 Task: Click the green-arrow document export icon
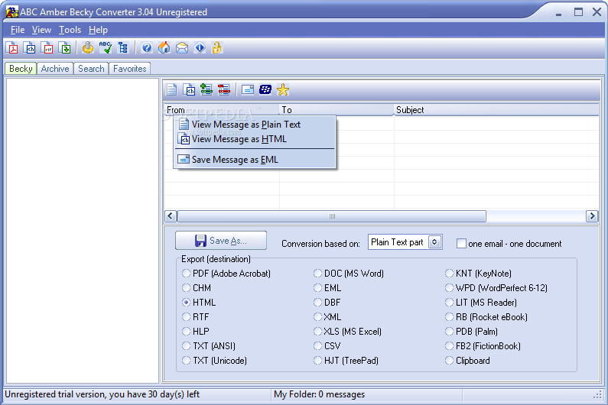pos(64,47)
